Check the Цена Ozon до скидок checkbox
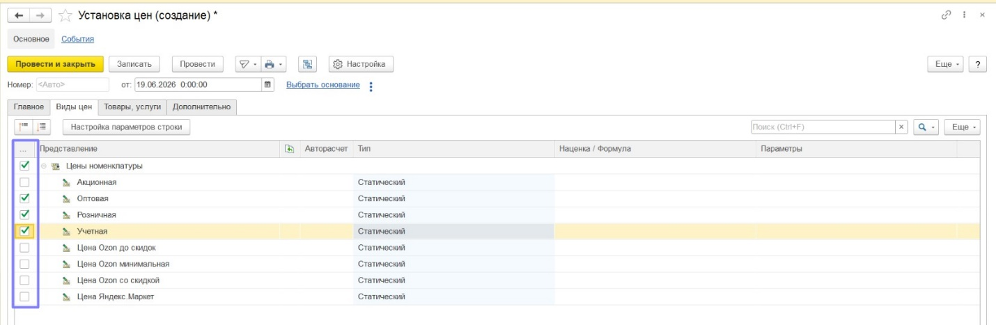Viewport: 996px width, 325px height. pos(24,247)
